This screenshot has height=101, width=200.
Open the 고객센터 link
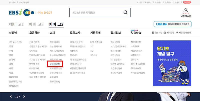pyautogui.click(x=158, y=2)
